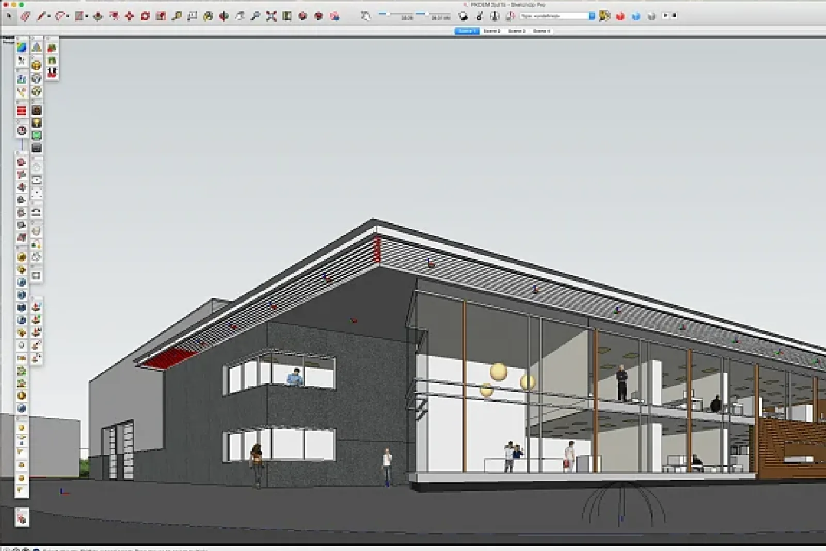Viewport: 826px width, 551px height.
Task: Pick the Eraser tool
Action: [25, 17]
